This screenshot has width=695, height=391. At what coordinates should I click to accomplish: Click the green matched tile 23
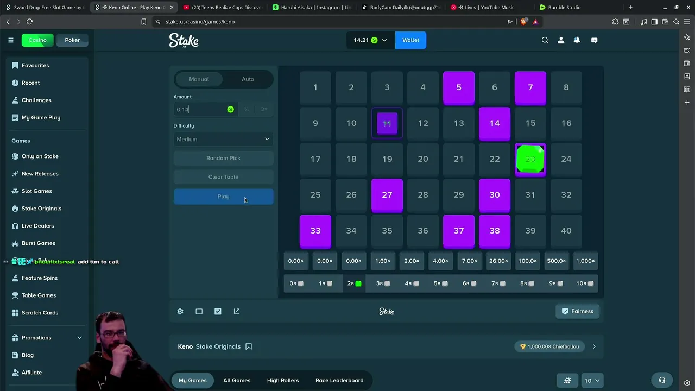tap(530, 159)
